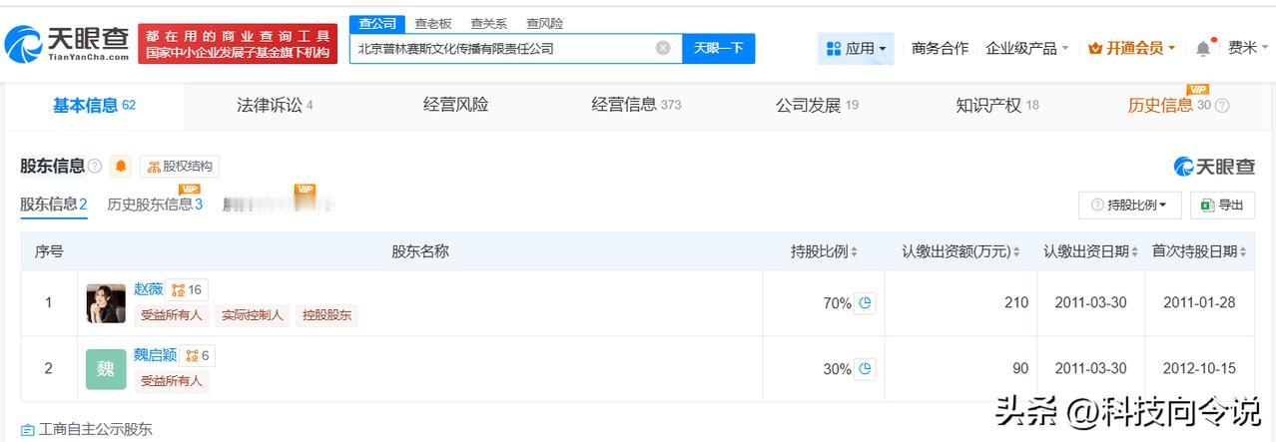Screen dimensions: 1276x442
Task: Open the pie chart icon beside 70%
Action: point(866,303)
